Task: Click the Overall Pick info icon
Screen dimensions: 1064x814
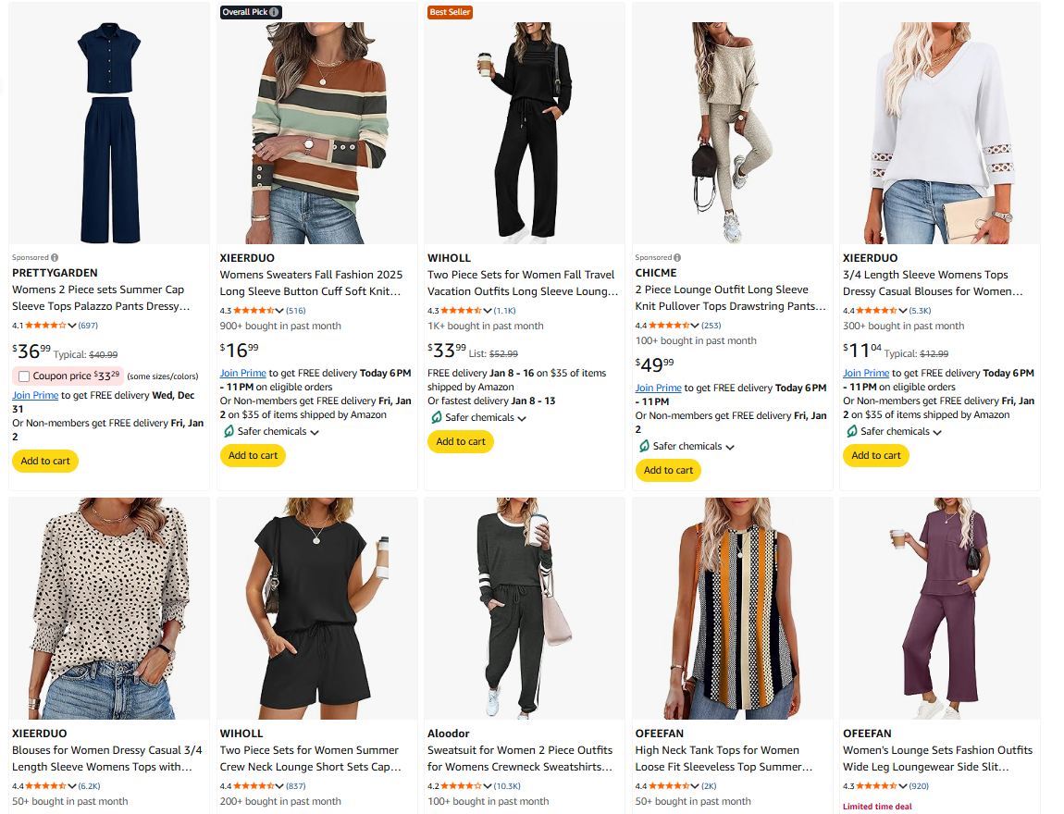Action: click(275, 12)
